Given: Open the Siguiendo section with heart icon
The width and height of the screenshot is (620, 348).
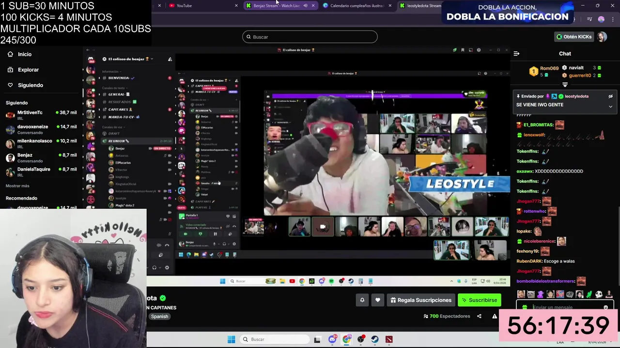Looking at the screenshot, I should point(25,85).
